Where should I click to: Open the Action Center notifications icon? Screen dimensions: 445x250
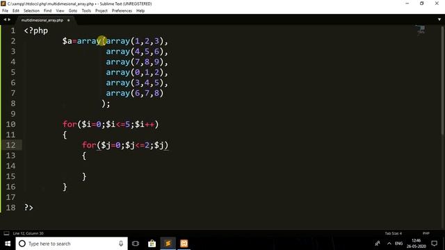pyautogui.click(x=434, y=244)
